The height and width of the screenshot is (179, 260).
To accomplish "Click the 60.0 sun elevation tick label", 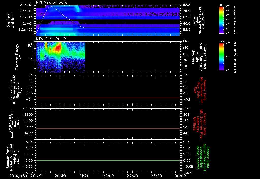I will pos(187,24).
